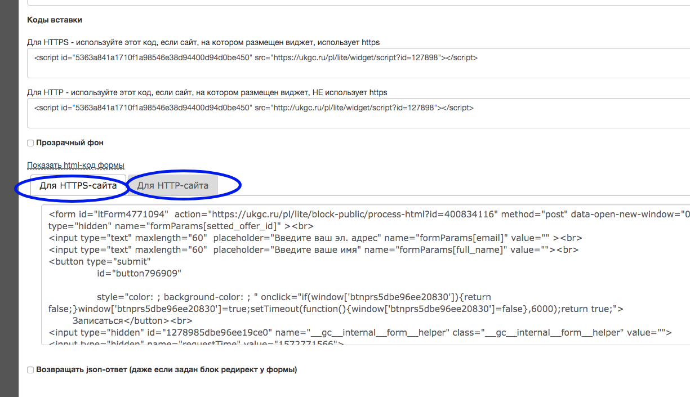Image resolution: width=690 pixels, height=397 pixels.
Task: Click the Возвращать json-ответ label text
Action: pyautogui.click(x=166, y=370)
